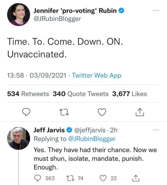The height and width of the screenshot is (185, 167).
Task: View the 534 Retweets list
Action: click(28, 94)
